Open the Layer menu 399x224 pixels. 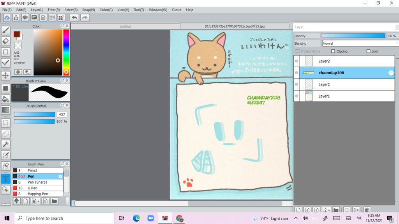(x=37, y=10)
